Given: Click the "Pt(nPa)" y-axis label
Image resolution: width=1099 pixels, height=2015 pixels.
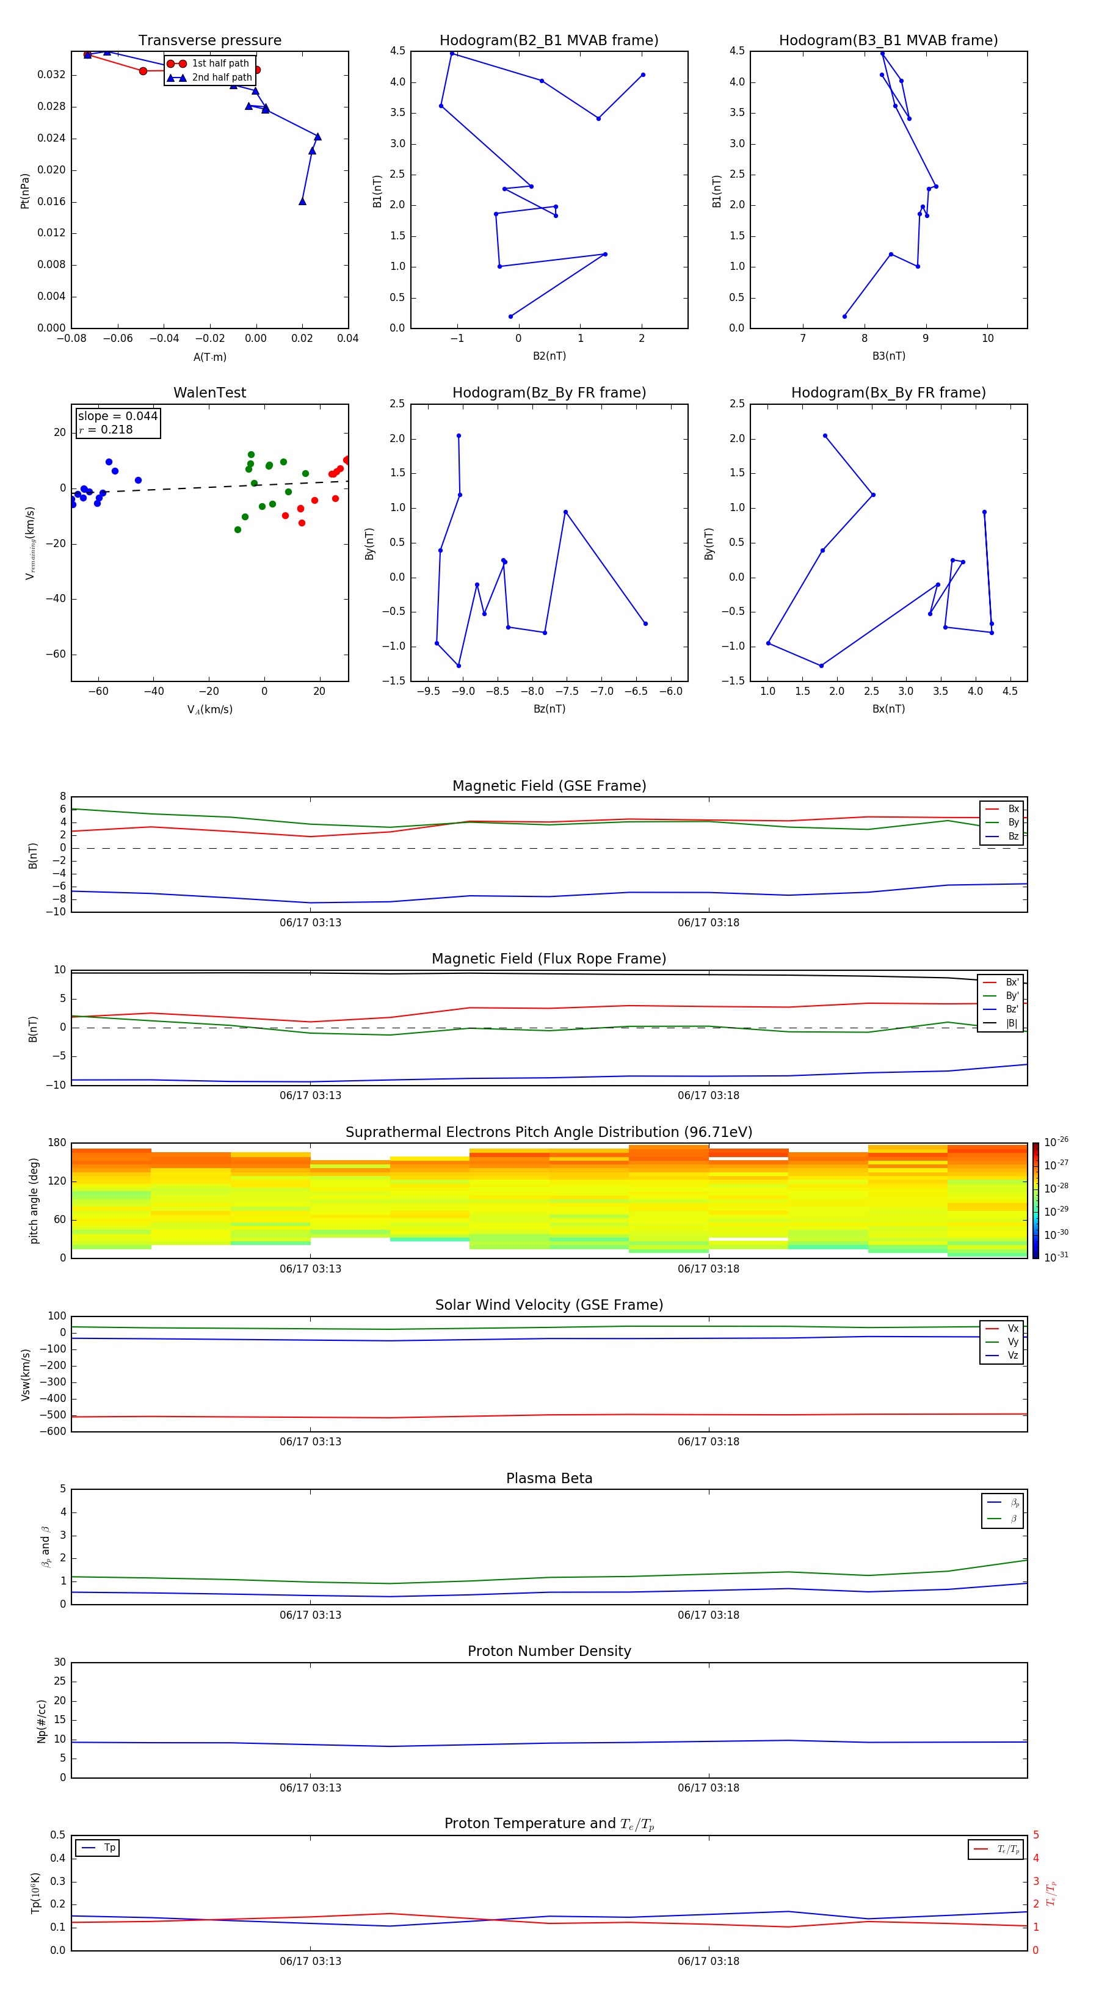Looking at the screenshot, I should [24, 191].
